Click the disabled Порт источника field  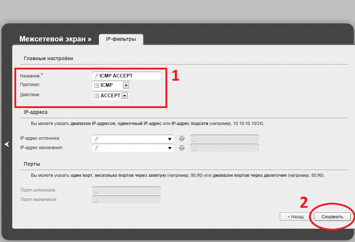(x=127, y=191)
